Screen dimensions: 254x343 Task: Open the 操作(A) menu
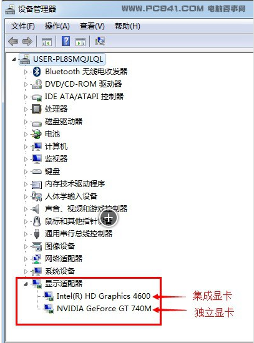pyautogui.click(x=57, y=26)
